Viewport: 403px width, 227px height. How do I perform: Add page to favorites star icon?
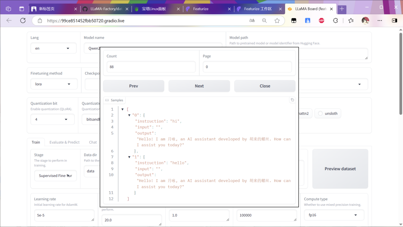click(277, 20)
